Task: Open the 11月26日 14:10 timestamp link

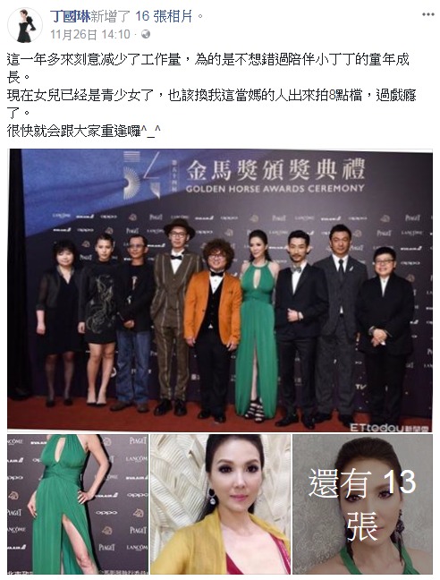Action: point(90,34)
